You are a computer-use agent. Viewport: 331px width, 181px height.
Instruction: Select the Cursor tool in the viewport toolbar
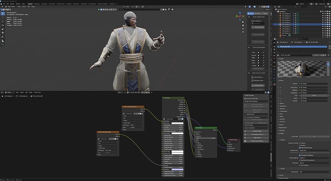pos(3,18)
